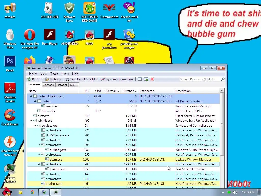Select the taskeng.exe process row
This screenshot has height=196, width=261.
coord(123,169)
